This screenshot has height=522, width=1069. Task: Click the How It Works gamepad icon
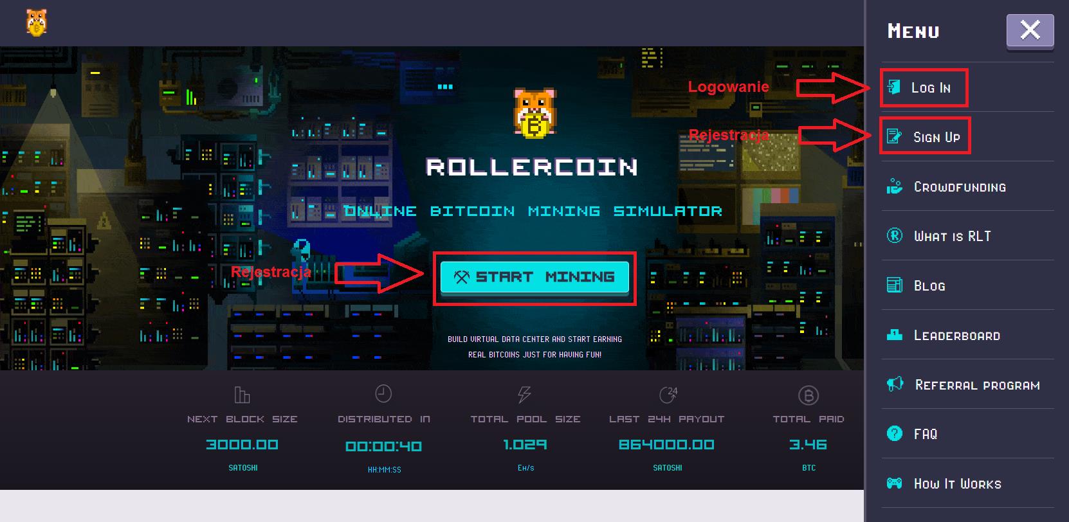pos(895,483)
